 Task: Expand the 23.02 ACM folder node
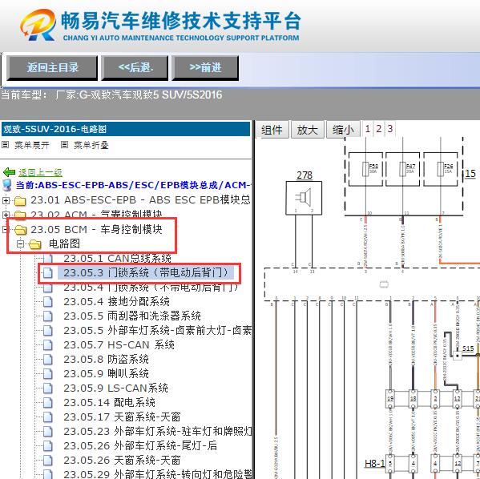pos(6,215)
